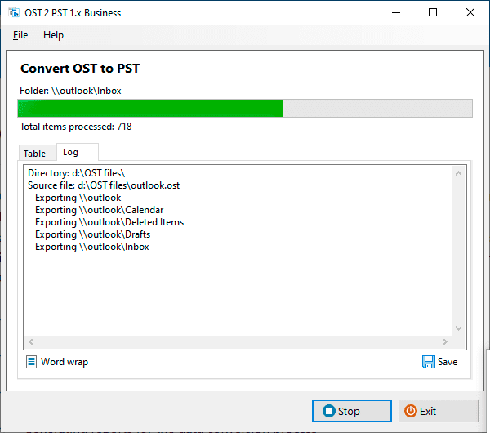Viewport: 490px width, 433px height.
Task: Select the Log tab
Action: tap(71, 153)
